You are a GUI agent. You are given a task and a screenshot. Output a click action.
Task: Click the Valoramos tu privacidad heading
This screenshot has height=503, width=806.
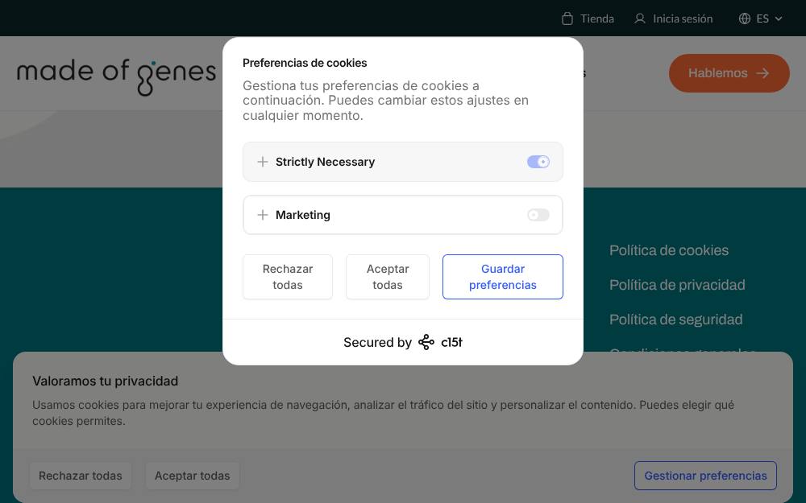[x=105, y=381]
